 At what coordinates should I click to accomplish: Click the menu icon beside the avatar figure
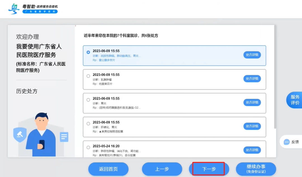[64, 137]
